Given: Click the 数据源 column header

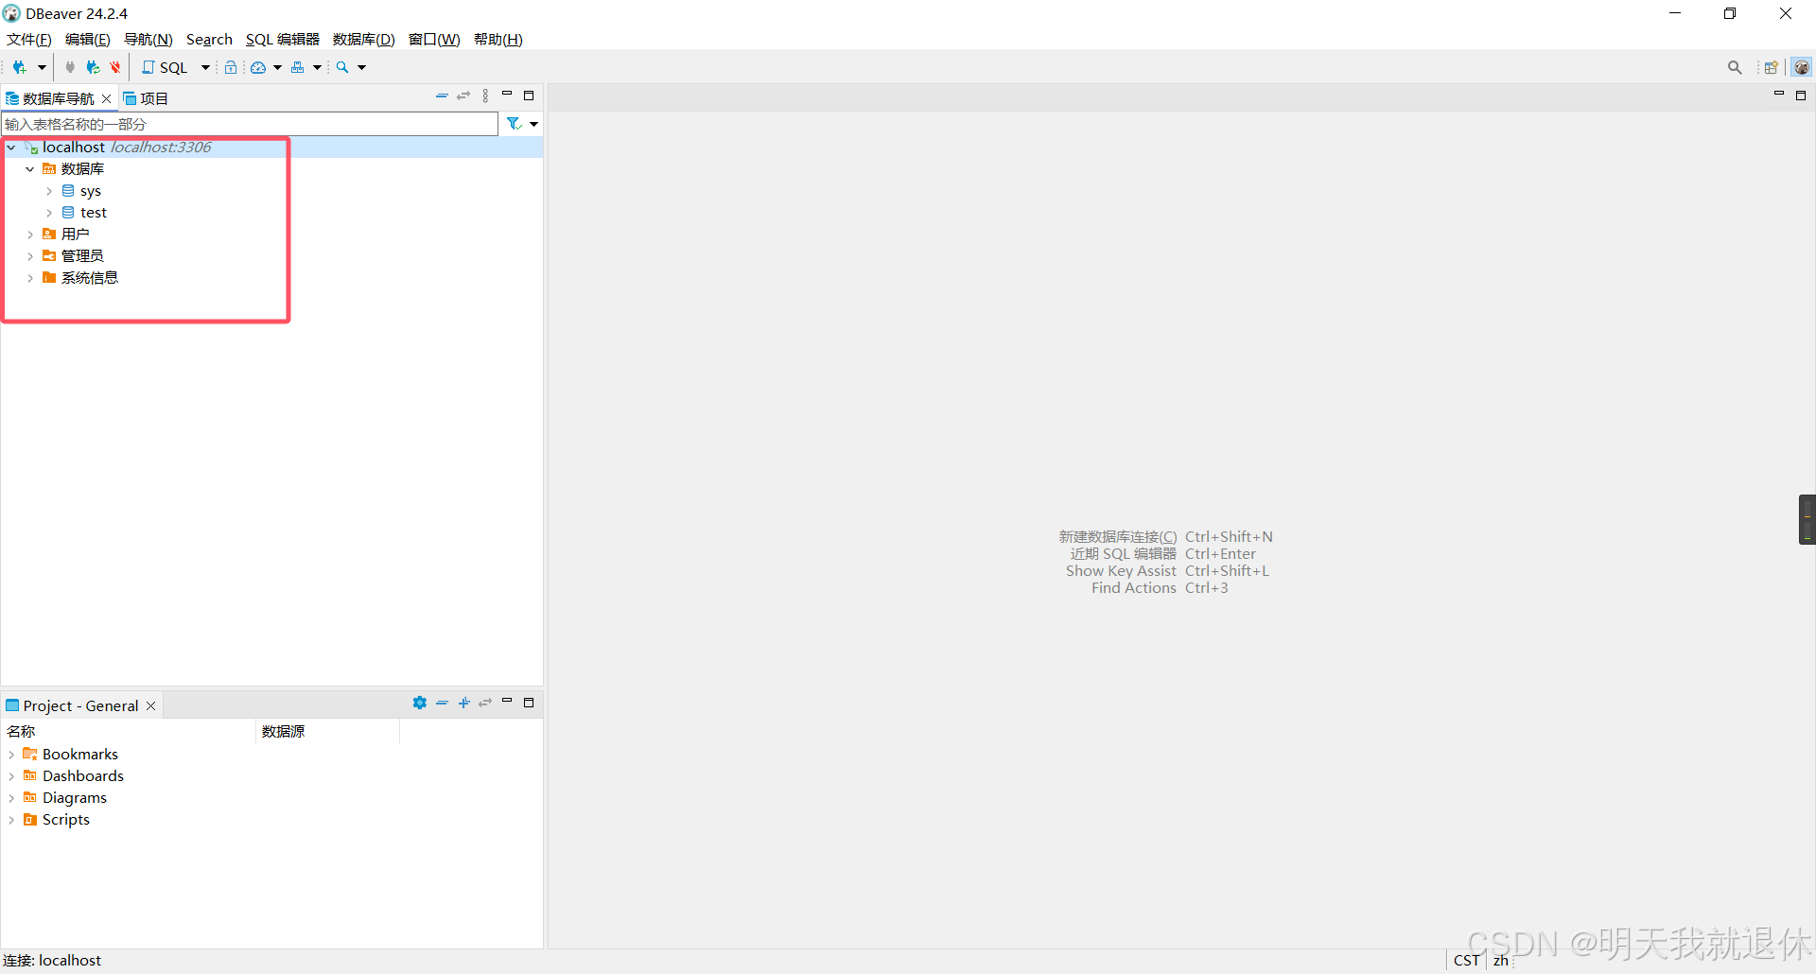Looking at the screenshot, I should 328,731.
